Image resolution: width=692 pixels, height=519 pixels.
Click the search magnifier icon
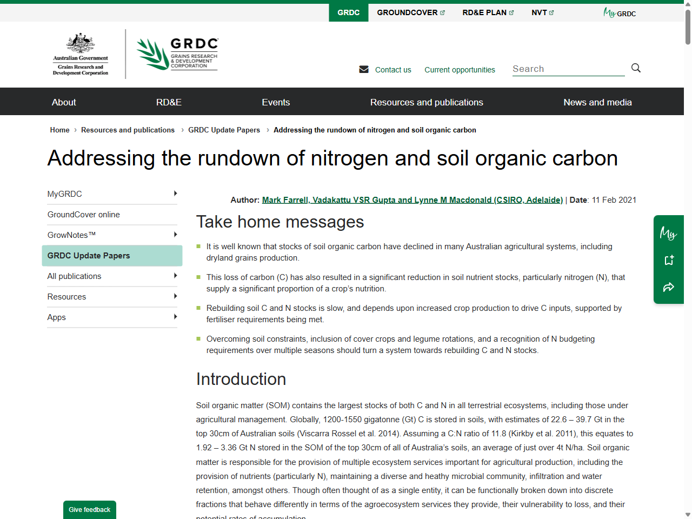(x=636, y=68)
